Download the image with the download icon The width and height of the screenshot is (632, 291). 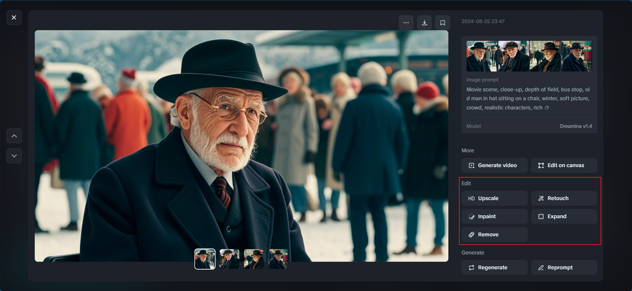424,23
